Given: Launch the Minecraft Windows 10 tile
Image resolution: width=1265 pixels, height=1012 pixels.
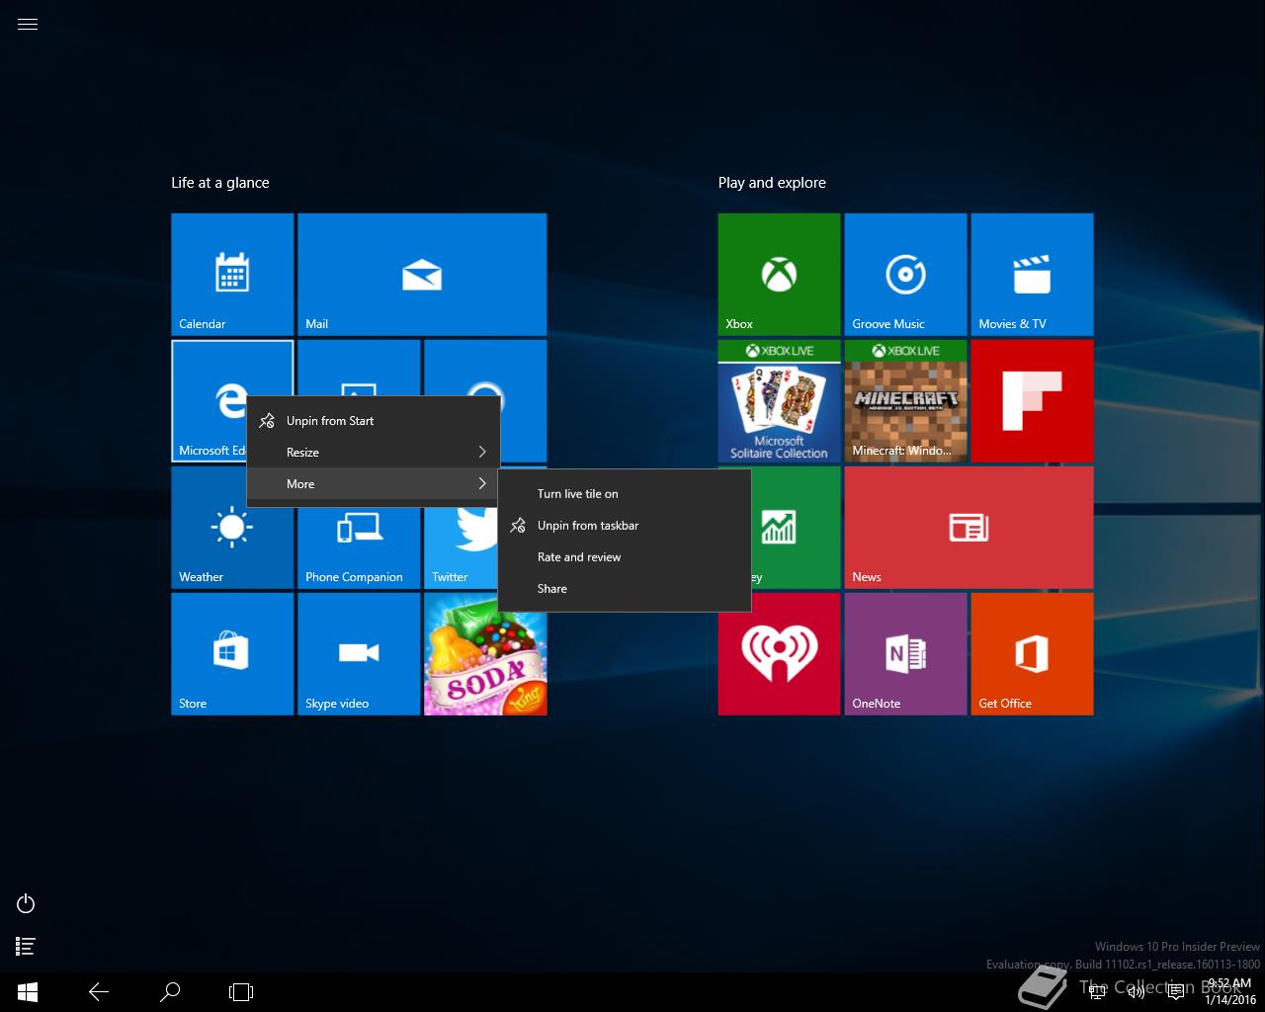Looking at the screenshot, I should coord(905,401).
